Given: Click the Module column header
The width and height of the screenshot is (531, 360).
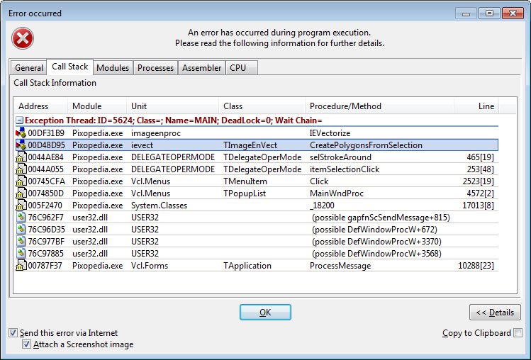Looking at the screenshot, I should coord(97,106).
